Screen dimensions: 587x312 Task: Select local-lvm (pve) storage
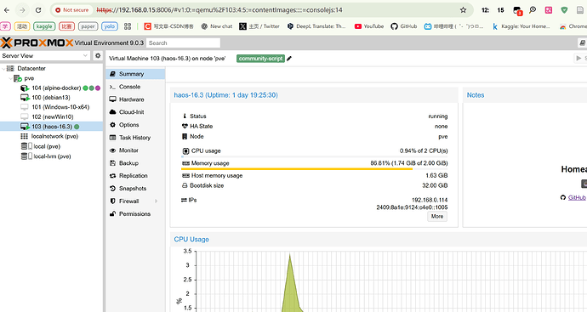click(x=52, y=156)
